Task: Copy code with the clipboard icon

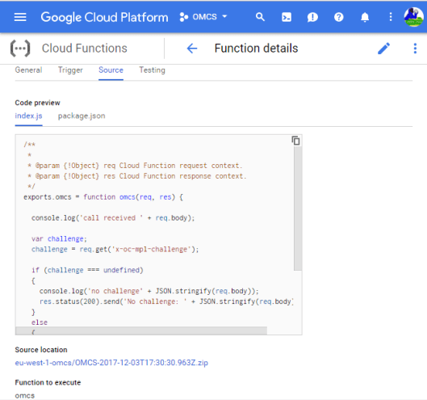Action: [295, 141]
